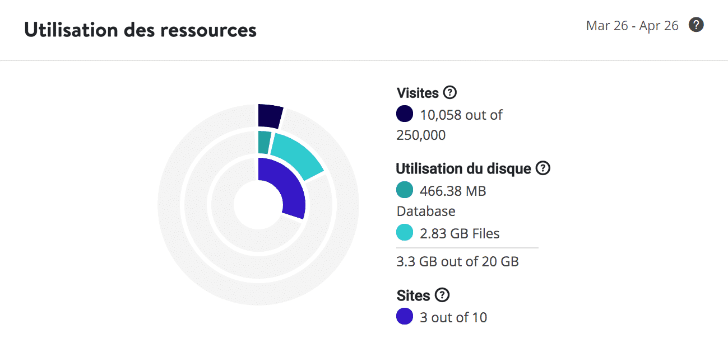Image resolution: width=728 pixels, height=343 pixels.
Task: Click the teal Database legend dot
Action: (x=404, y=190)
